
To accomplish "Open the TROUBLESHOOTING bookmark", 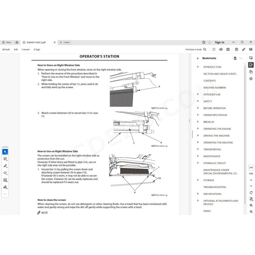I will 215,187.
